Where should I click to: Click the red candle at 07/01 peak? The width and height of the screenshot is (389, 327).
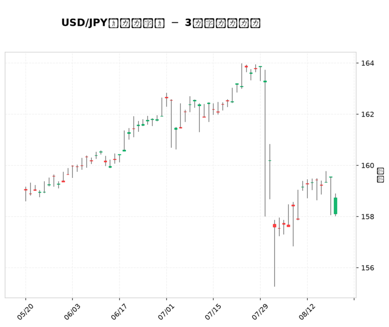pos(166,98)
